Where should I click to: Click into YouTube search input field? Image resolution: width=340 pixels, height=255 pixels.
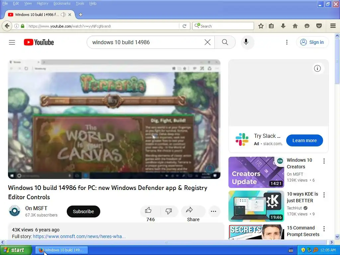pos(147,42)
